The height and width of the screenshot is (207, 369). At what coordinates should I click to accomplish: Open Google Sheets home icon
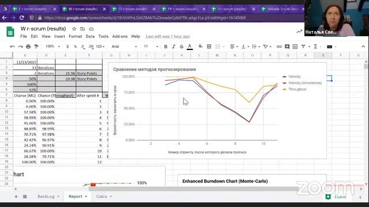click(x=10, y=32)
